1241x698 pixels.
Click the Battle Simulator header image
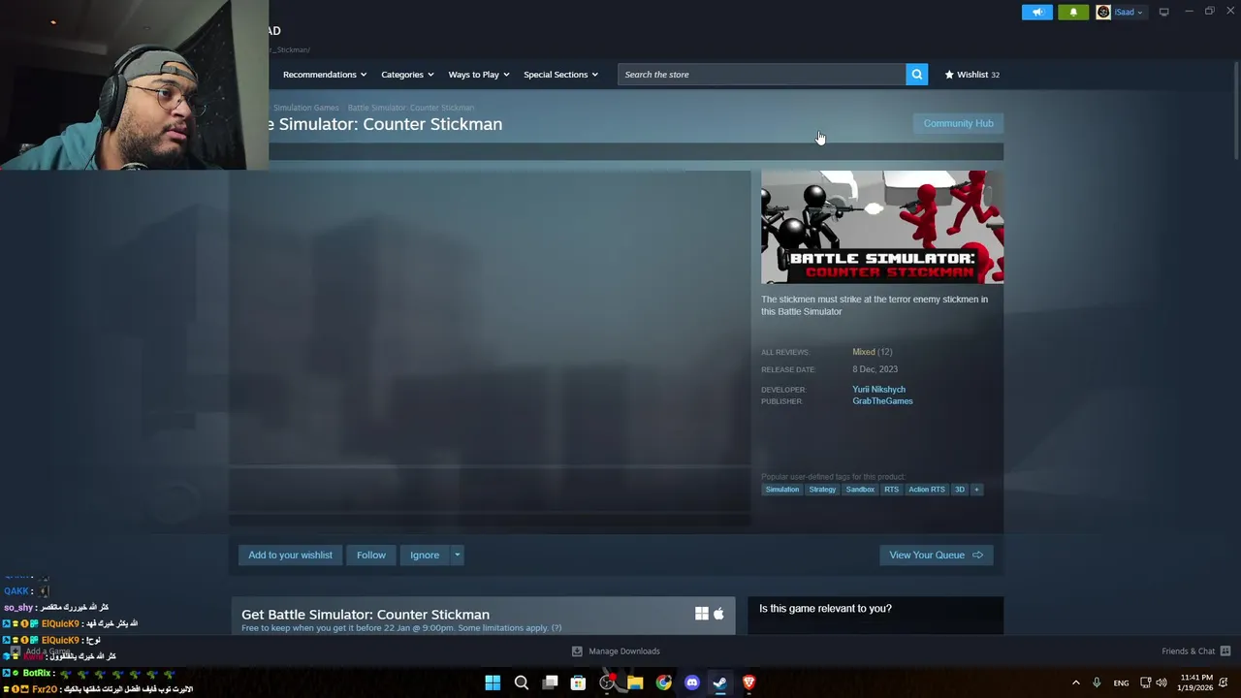[882, 227]
